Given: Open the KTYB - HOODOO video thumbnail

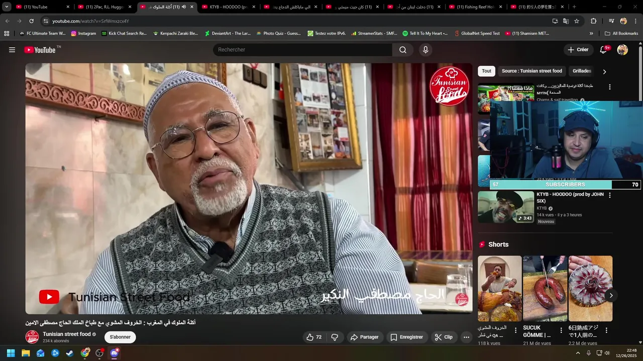Looking at the screenshot, I should (506, 207).
